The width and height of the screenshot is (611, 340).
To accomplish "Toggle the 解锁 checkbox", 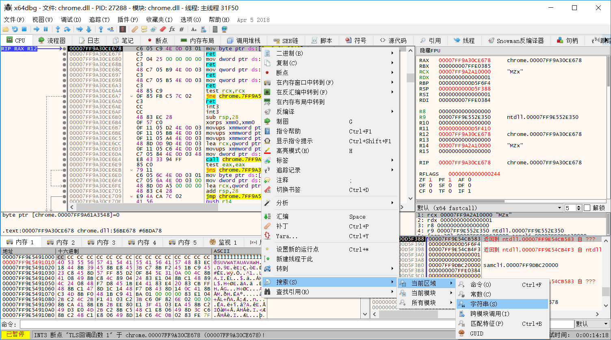I will pyautogui.click(x=587, y=208).
